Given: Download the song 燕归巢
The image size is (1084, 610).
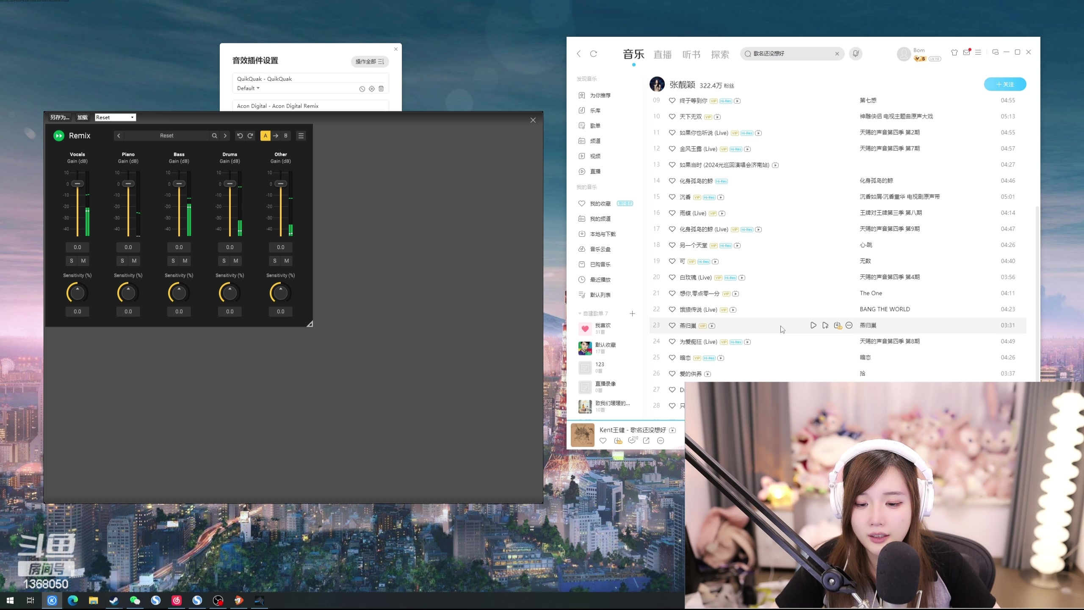Looking at the screenshot, I should (837, 325).
